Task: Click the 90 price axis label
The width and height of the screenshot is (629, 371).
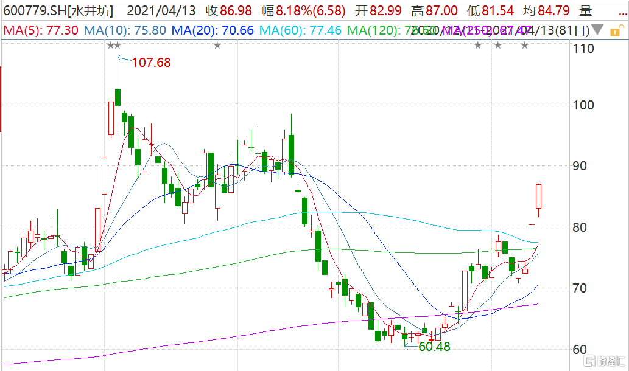Action: click(580, 166)
